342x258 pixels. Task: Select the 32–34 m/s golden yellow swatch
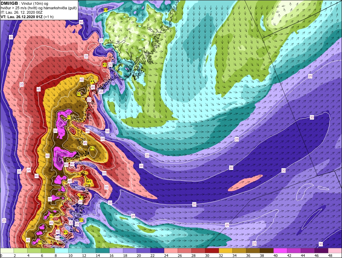point(225,250)
